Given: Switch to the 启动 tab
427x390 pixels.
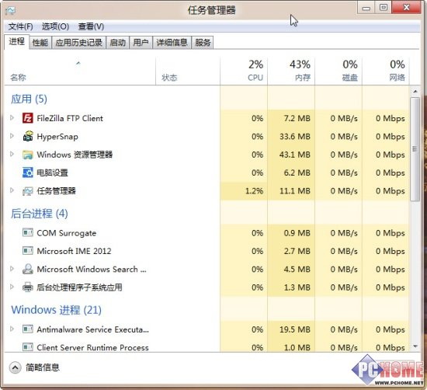Looking at the screenshot, I should 118,43.
